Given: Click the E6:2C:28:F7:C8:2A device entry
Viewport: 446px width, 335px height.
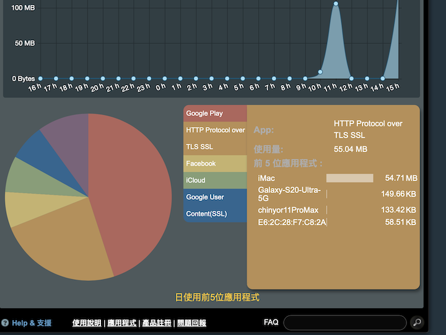Looking at the screenshot, I should (292, 222).
